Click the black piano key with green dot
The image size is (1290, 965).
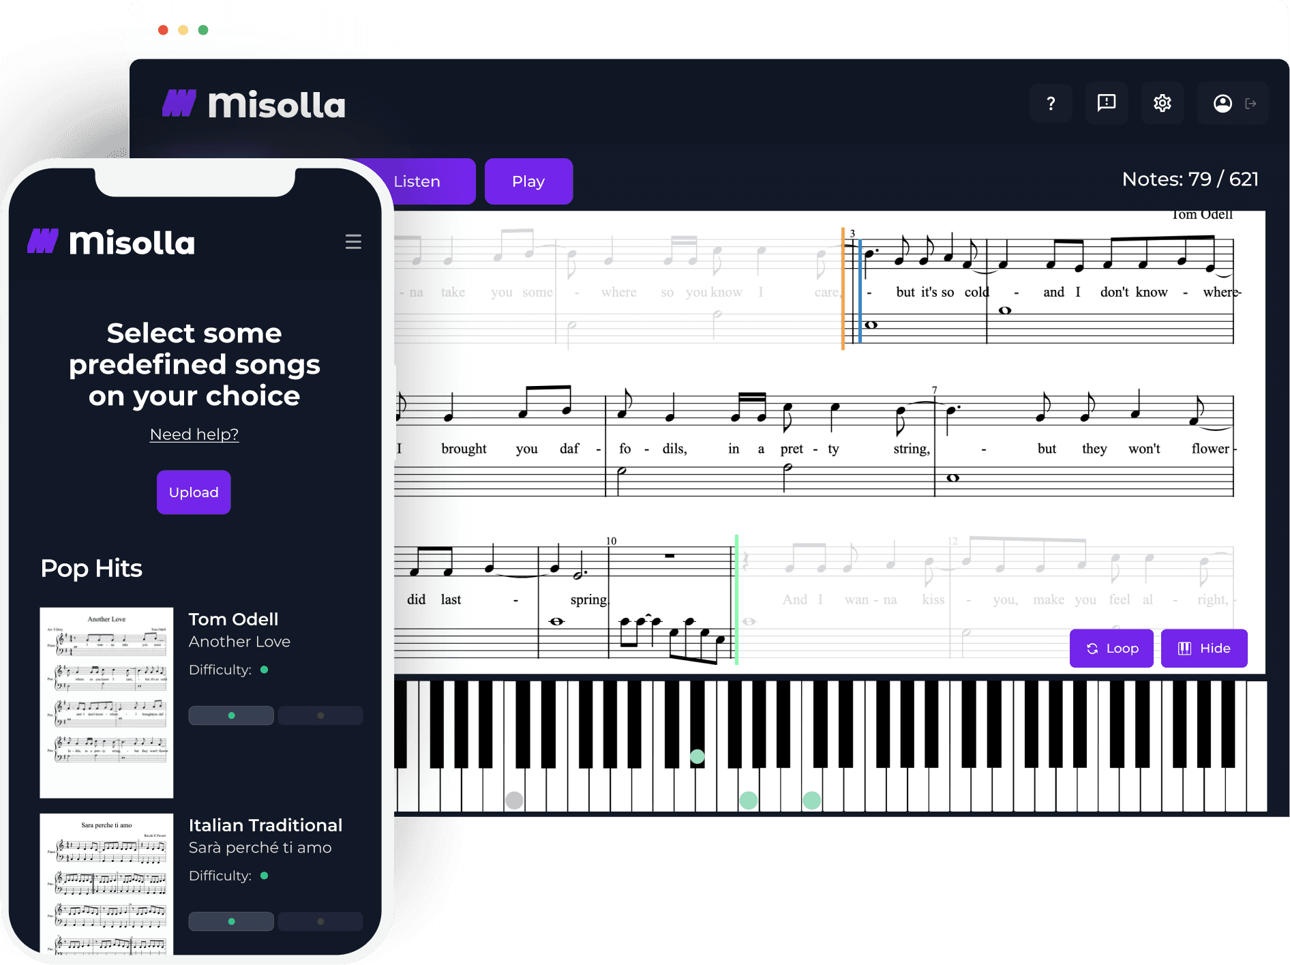697,724
